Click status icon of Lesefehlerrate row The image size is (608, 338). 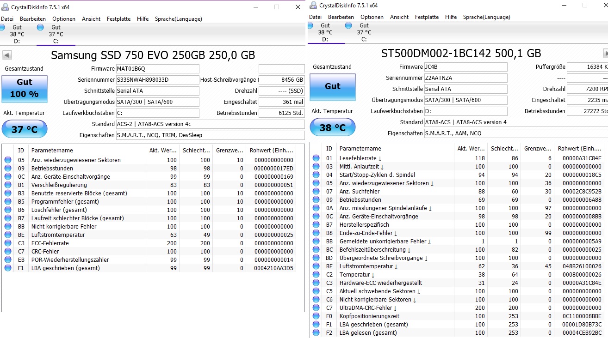[316, 158]
